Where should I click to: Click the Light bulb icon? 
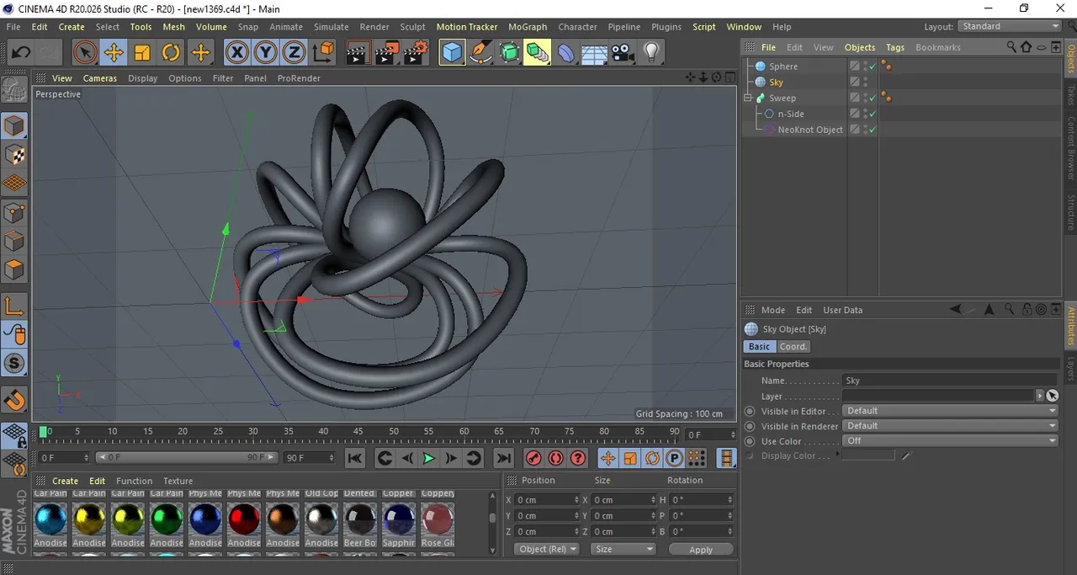tap(650, 53)
